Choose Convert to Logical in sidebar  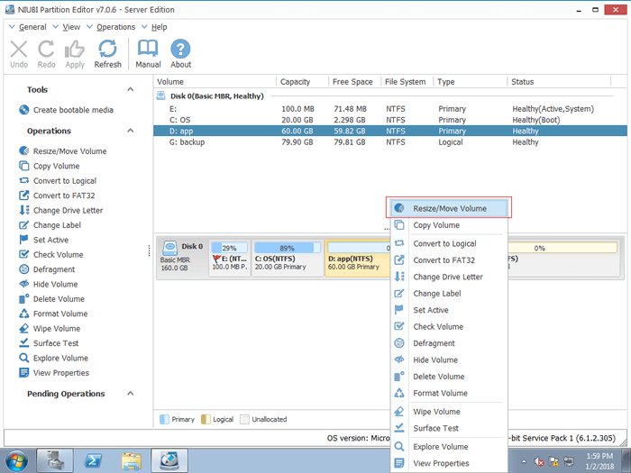(x=58, y=181)
